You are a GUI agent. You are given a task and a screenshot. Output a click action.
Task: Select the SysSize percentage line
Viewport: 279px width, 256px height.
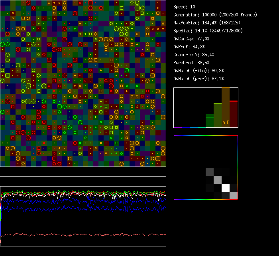click(208, 31)
